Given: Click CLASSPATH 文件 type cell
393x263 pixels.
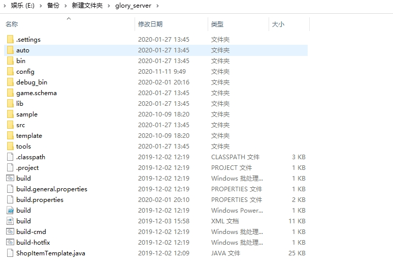Looking at the screenshot, I should click(x=236, y=157).
